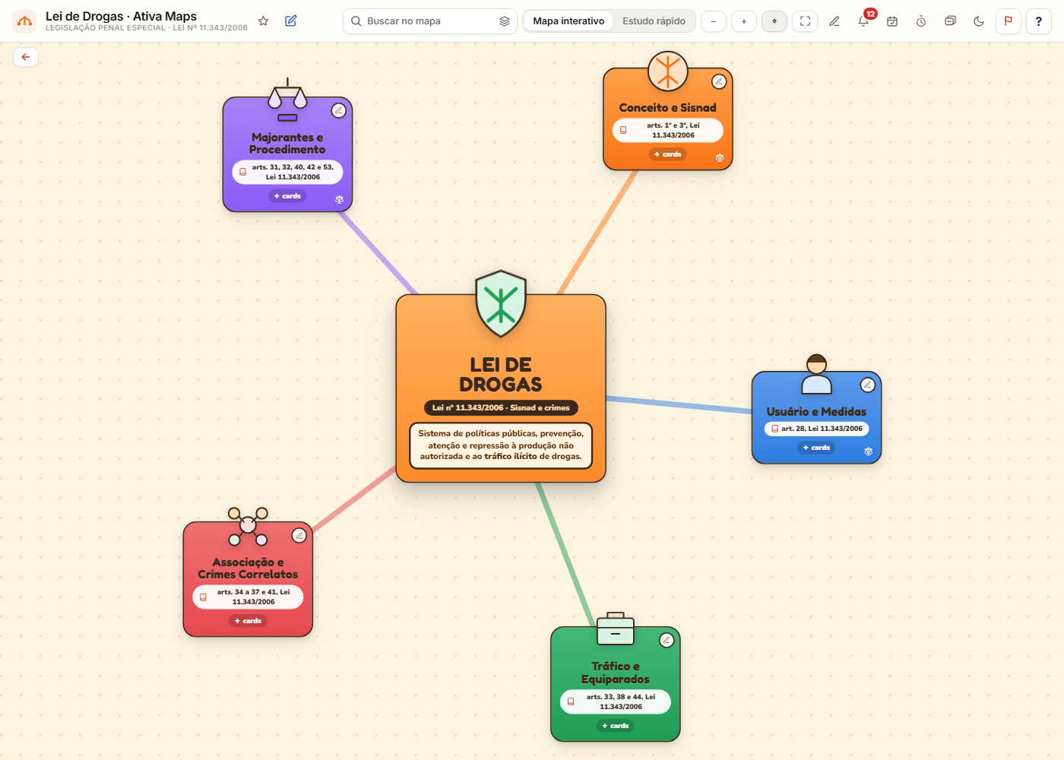
Task: Add cards to Tráfico e Equiparados
Action: coord(616,726)
